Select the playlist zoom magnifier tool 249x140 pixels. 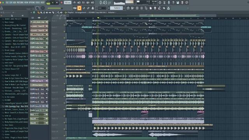[x=58, y=12]
